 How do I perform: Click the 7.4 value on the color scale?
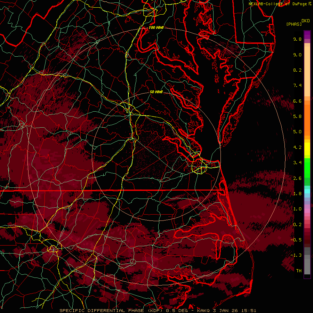[x=297, y=86]
